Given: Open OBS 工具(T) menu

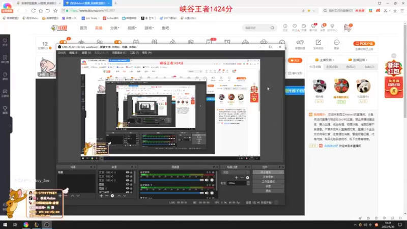Looking at the screenshot, I should point(134,53).
